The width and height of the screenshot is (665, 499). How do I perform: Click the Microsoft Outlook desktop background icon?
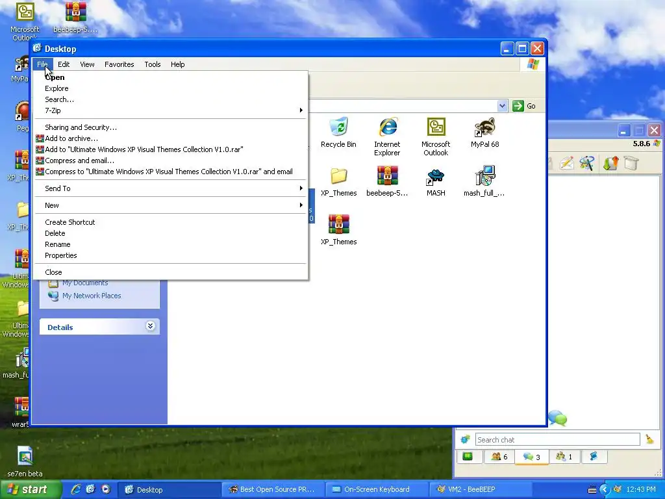[25, 12]
